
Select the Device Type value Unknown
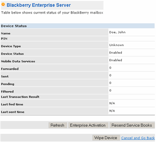tap(116, 45)
